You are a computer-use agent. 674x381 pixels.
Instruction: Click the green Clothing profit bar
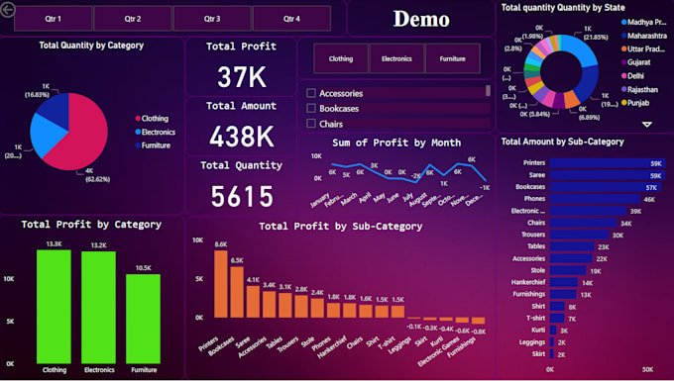pyautogui.click(x=54, y=307)
